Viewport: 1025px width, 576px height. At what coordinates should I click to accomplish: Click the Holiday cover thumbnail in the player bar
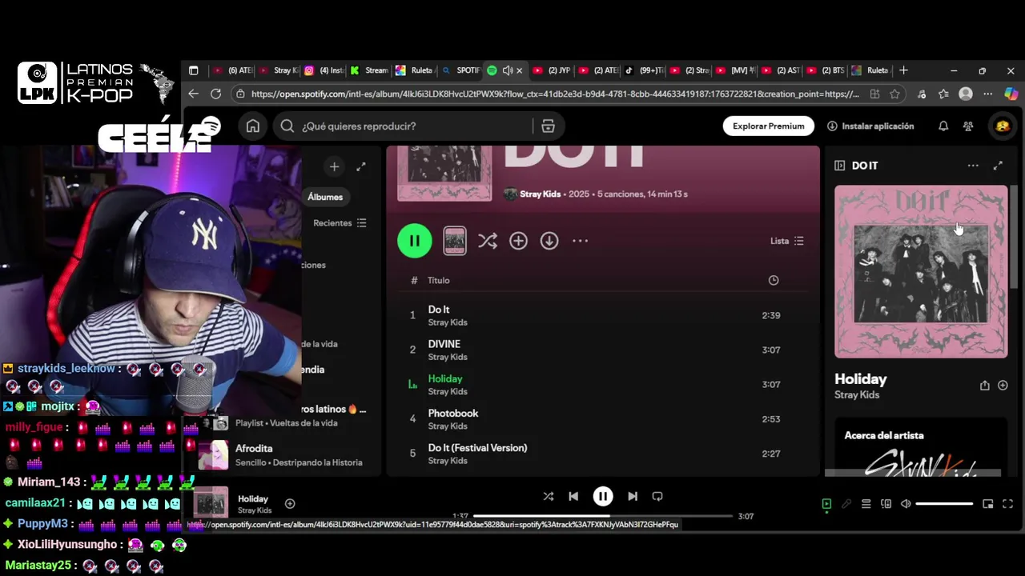211,504
